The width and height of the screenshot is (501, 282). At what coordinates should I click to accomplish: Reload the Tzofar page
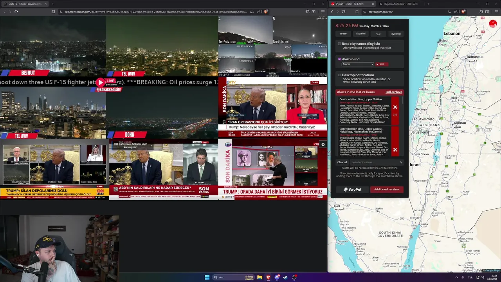[344, 12]
